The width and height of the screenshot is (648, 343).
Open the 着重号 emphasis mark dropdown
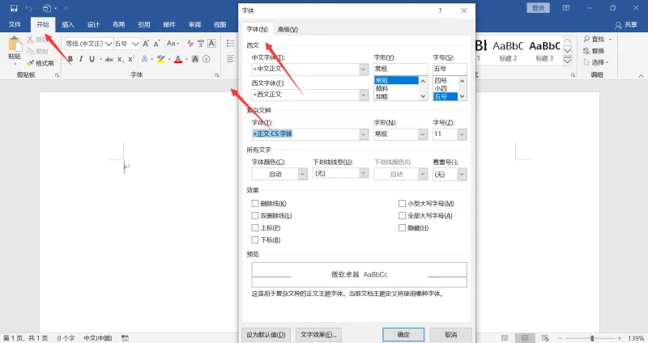tap(462, 175)
